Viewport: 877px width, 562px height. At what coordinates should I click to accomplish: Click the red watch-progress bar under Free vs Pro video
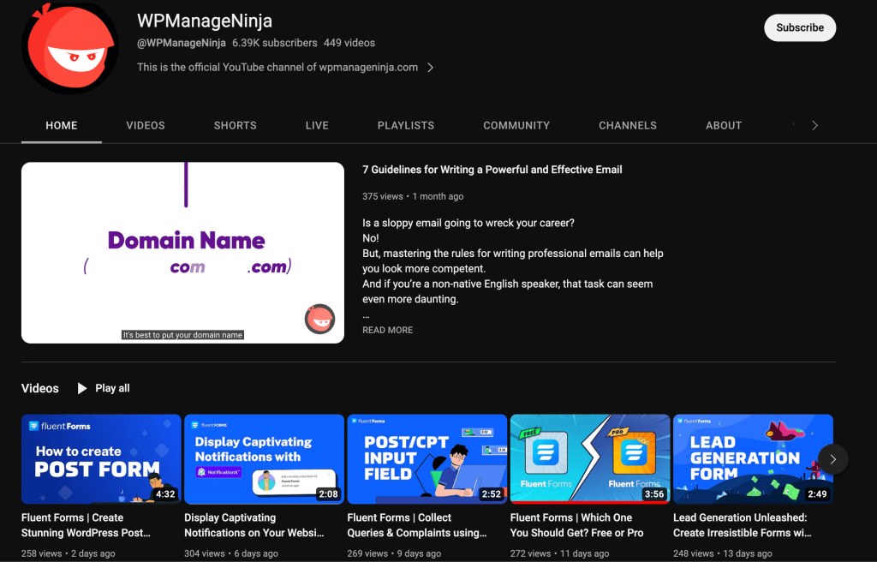(590, 502)
